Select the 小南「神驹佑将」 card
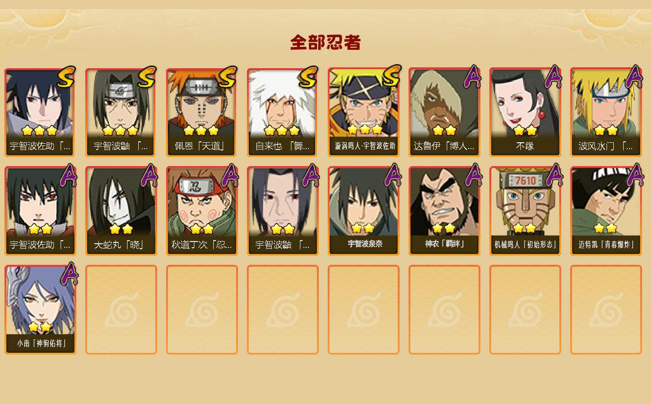This screenshot has height=404, width=651. pos(40,310)
